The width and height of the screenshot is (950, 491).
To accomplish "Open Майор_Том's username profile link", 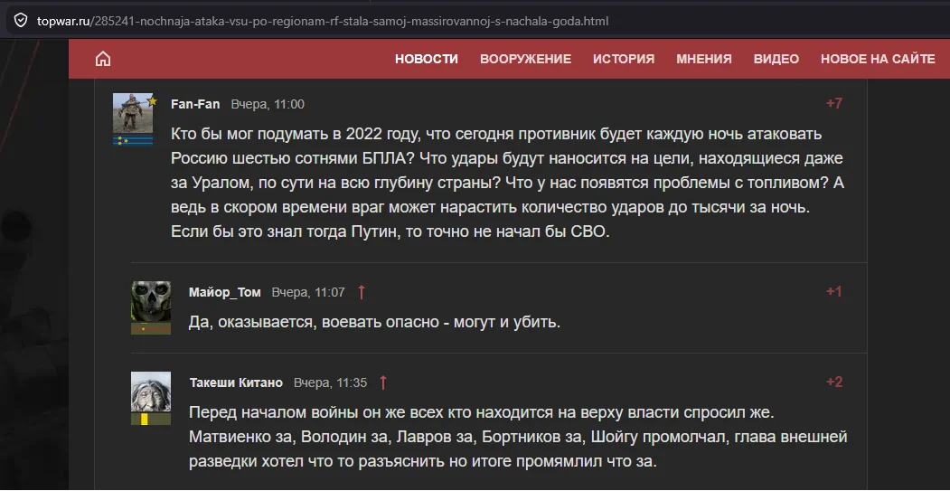I will tap(225, 293).
